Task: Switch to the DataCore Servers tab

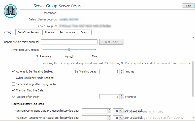Action: (x=29, y=32)
